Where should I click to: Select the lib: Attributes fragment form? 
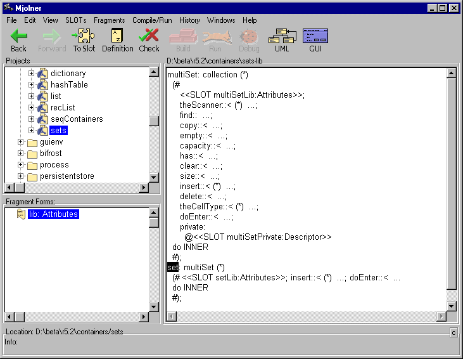(53, 214)
